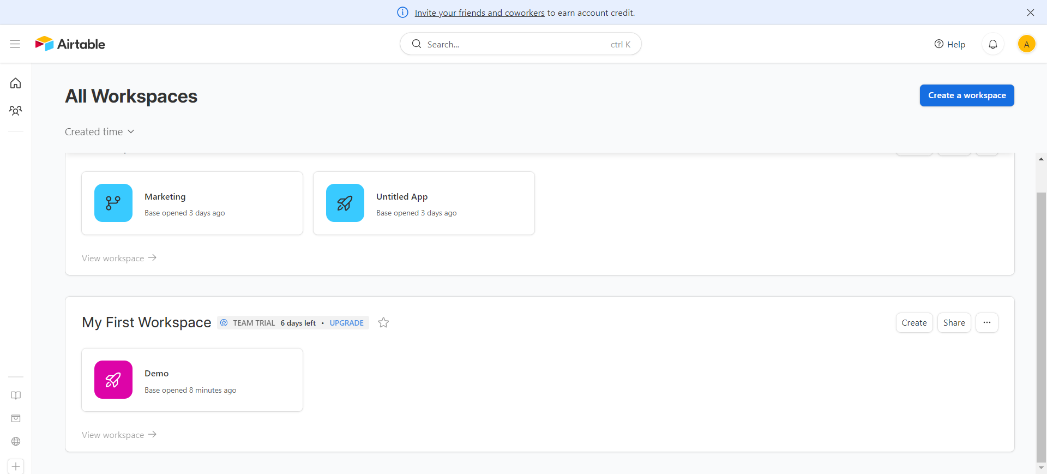Click the search magnifier icon
The image size is (1047, 474).
pos(417,44)
